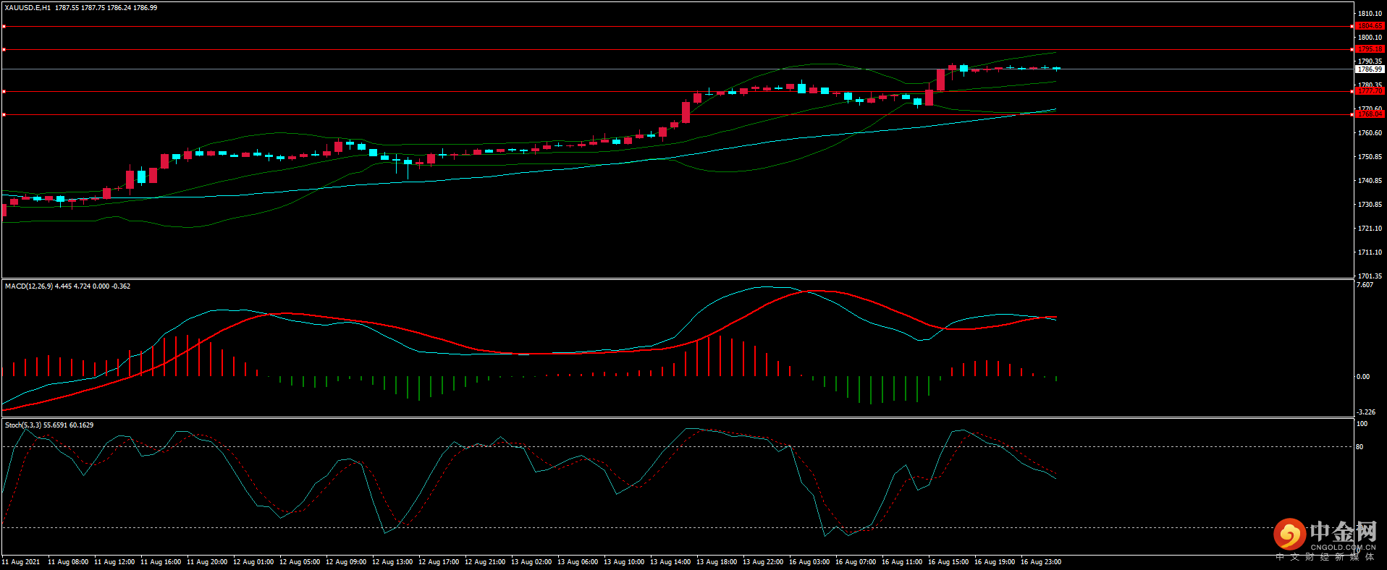The height and width of the screenshot is (570, 1387).
Task: Click the 80 level on Stochastic scale
Action: (x=1359, y=447)
